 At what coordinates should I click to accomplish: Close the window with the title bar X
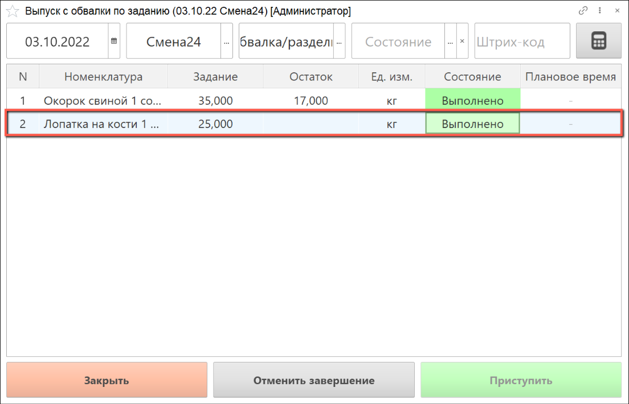pos(616,11)
